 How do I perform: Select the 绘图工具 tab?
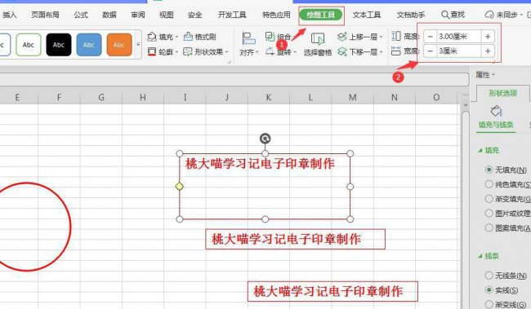coord(320,15)
